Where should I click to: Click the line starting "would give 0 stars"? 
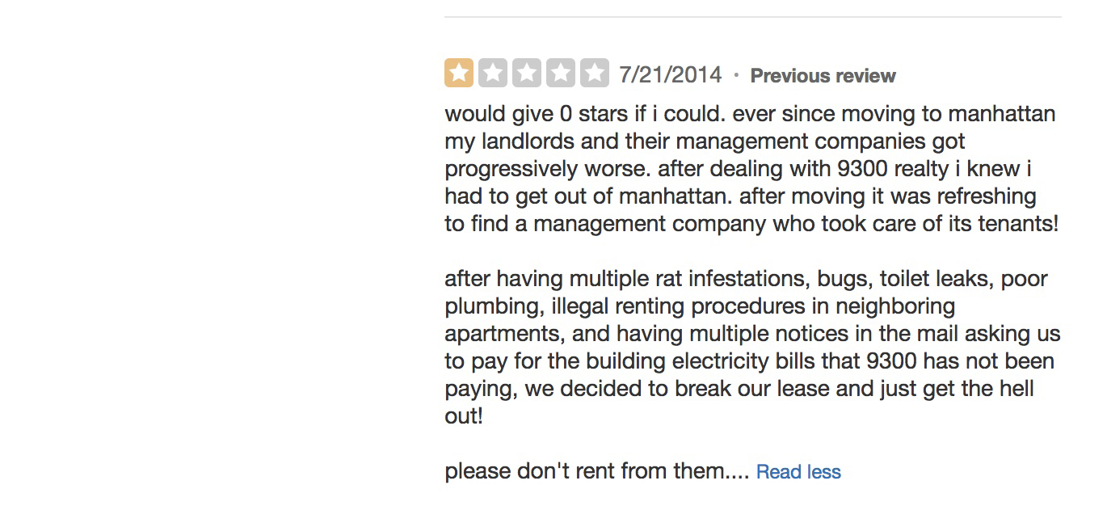[749, 114]
